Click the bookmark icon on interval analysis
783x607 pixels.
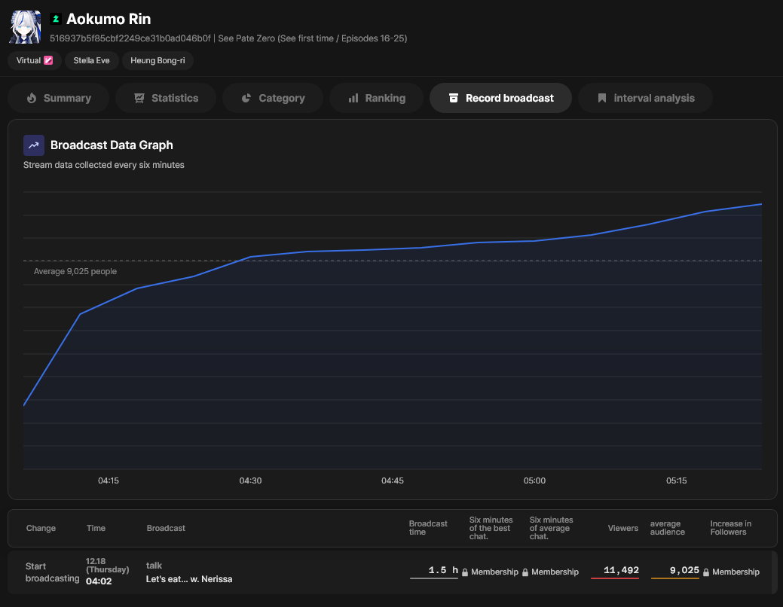pos(602,98)
